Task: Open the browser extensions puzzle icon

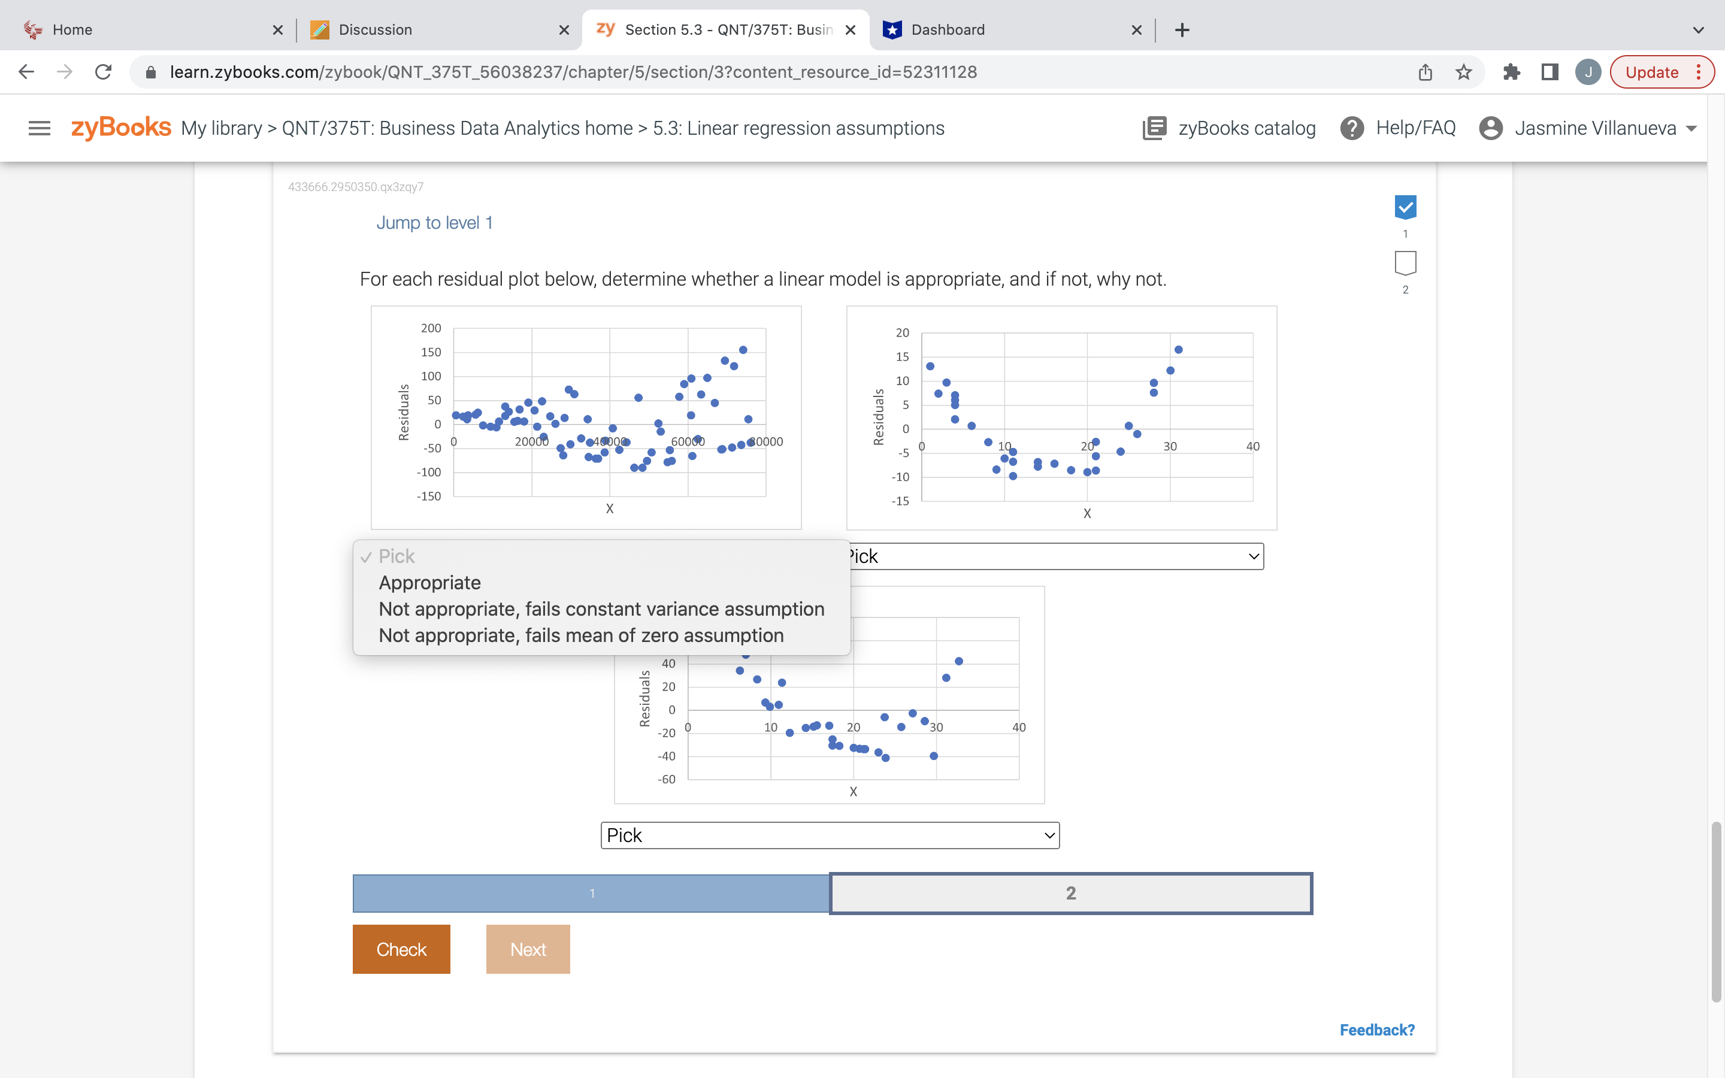Action: pyautogui.click(x=1511, y=72)
